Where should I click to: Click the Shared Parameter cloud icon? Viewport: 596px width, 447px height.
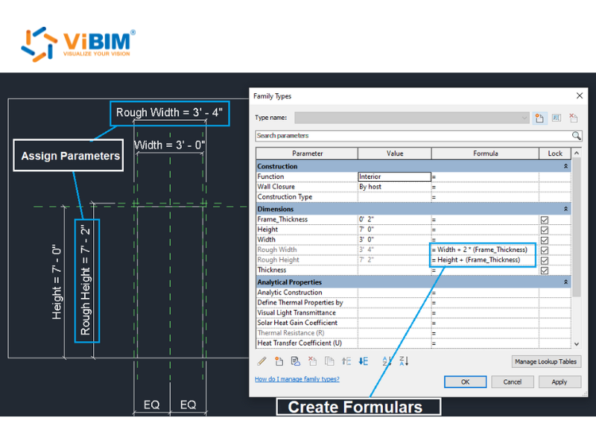[x=295, y=361]
